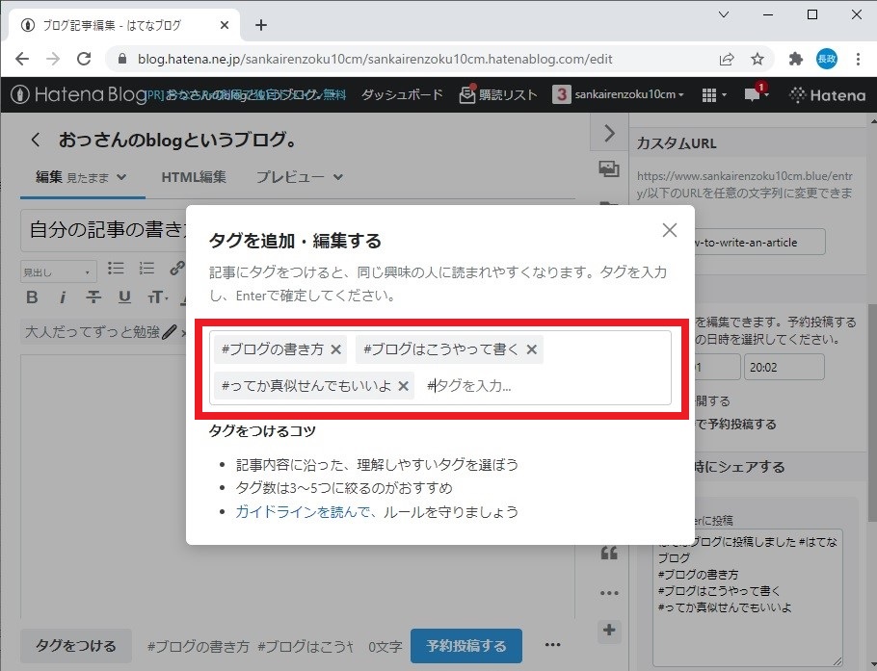Open the Chrome three-dot menu
Screen dimensions: 877x671
[x=858, y=59]
